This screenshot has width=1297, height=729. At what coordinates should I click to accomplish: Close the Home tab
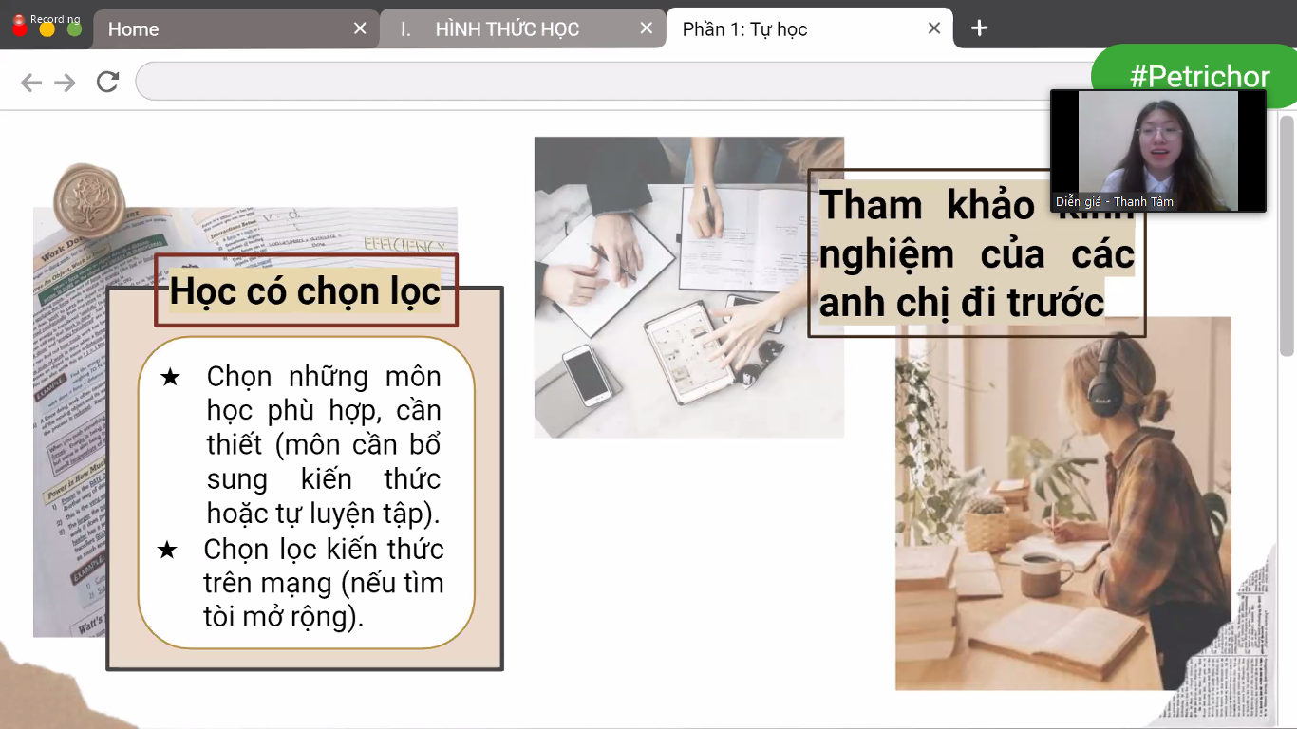point(359,29)
